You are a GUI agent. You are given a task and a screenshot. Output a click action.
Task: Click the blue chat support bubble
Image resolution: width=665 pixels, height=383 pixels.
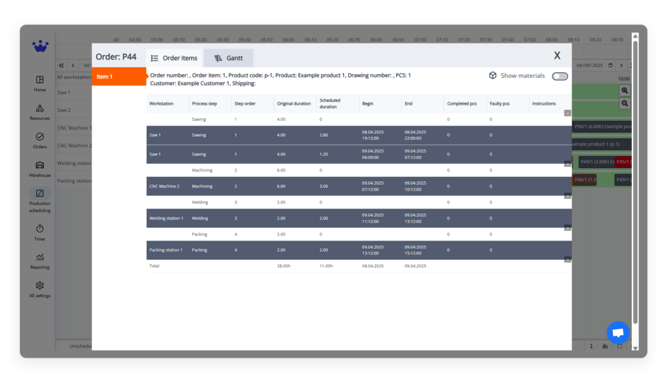click(x=618, y=332)
